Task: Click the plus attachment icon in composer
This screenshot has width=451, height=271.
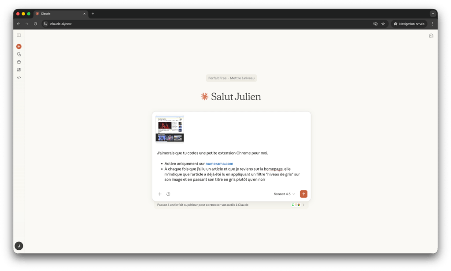Action: pyautogui.click(x=160, y=194)
